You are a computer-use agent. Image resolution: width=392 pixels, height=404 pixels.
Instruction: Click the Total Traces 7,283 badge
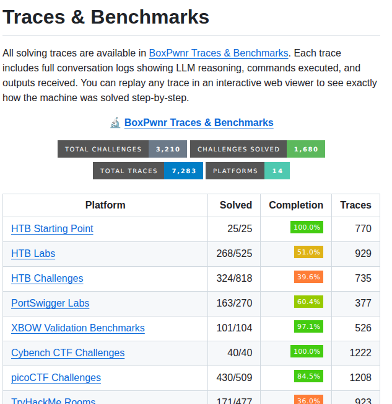(x=148, y=171)
